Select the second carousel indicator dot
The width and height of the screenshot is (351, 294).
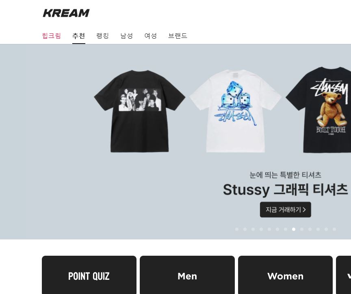click(x=245, y=229)
